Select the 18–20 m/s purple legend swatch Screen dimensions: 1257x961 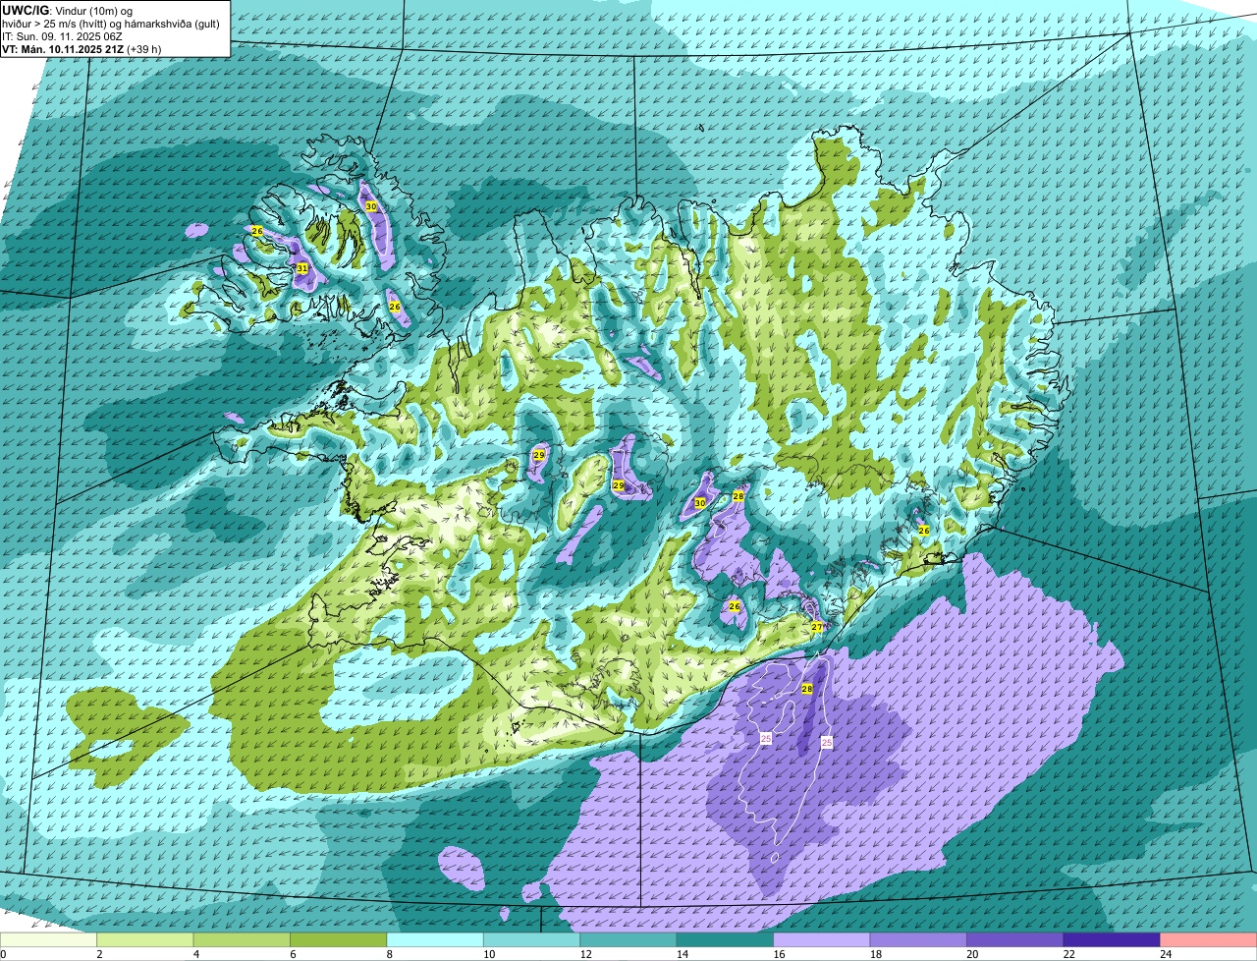920,940
